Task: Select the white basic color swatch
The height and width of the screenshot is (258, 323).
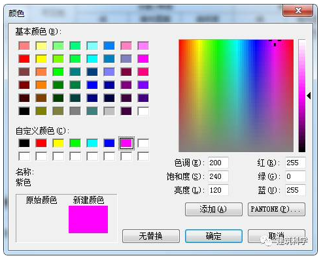Action: pyautogui.click(x=143, y=111)
